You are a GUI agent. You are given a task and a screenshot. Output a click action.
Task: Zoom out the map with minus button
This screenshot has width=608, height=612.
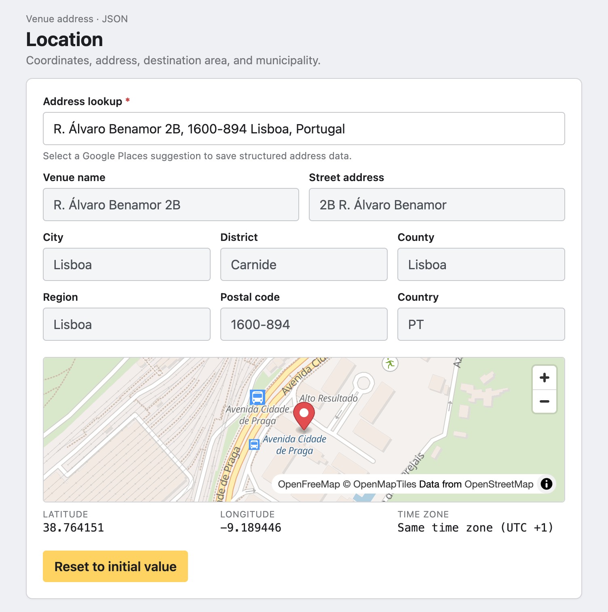click(545, 401)
